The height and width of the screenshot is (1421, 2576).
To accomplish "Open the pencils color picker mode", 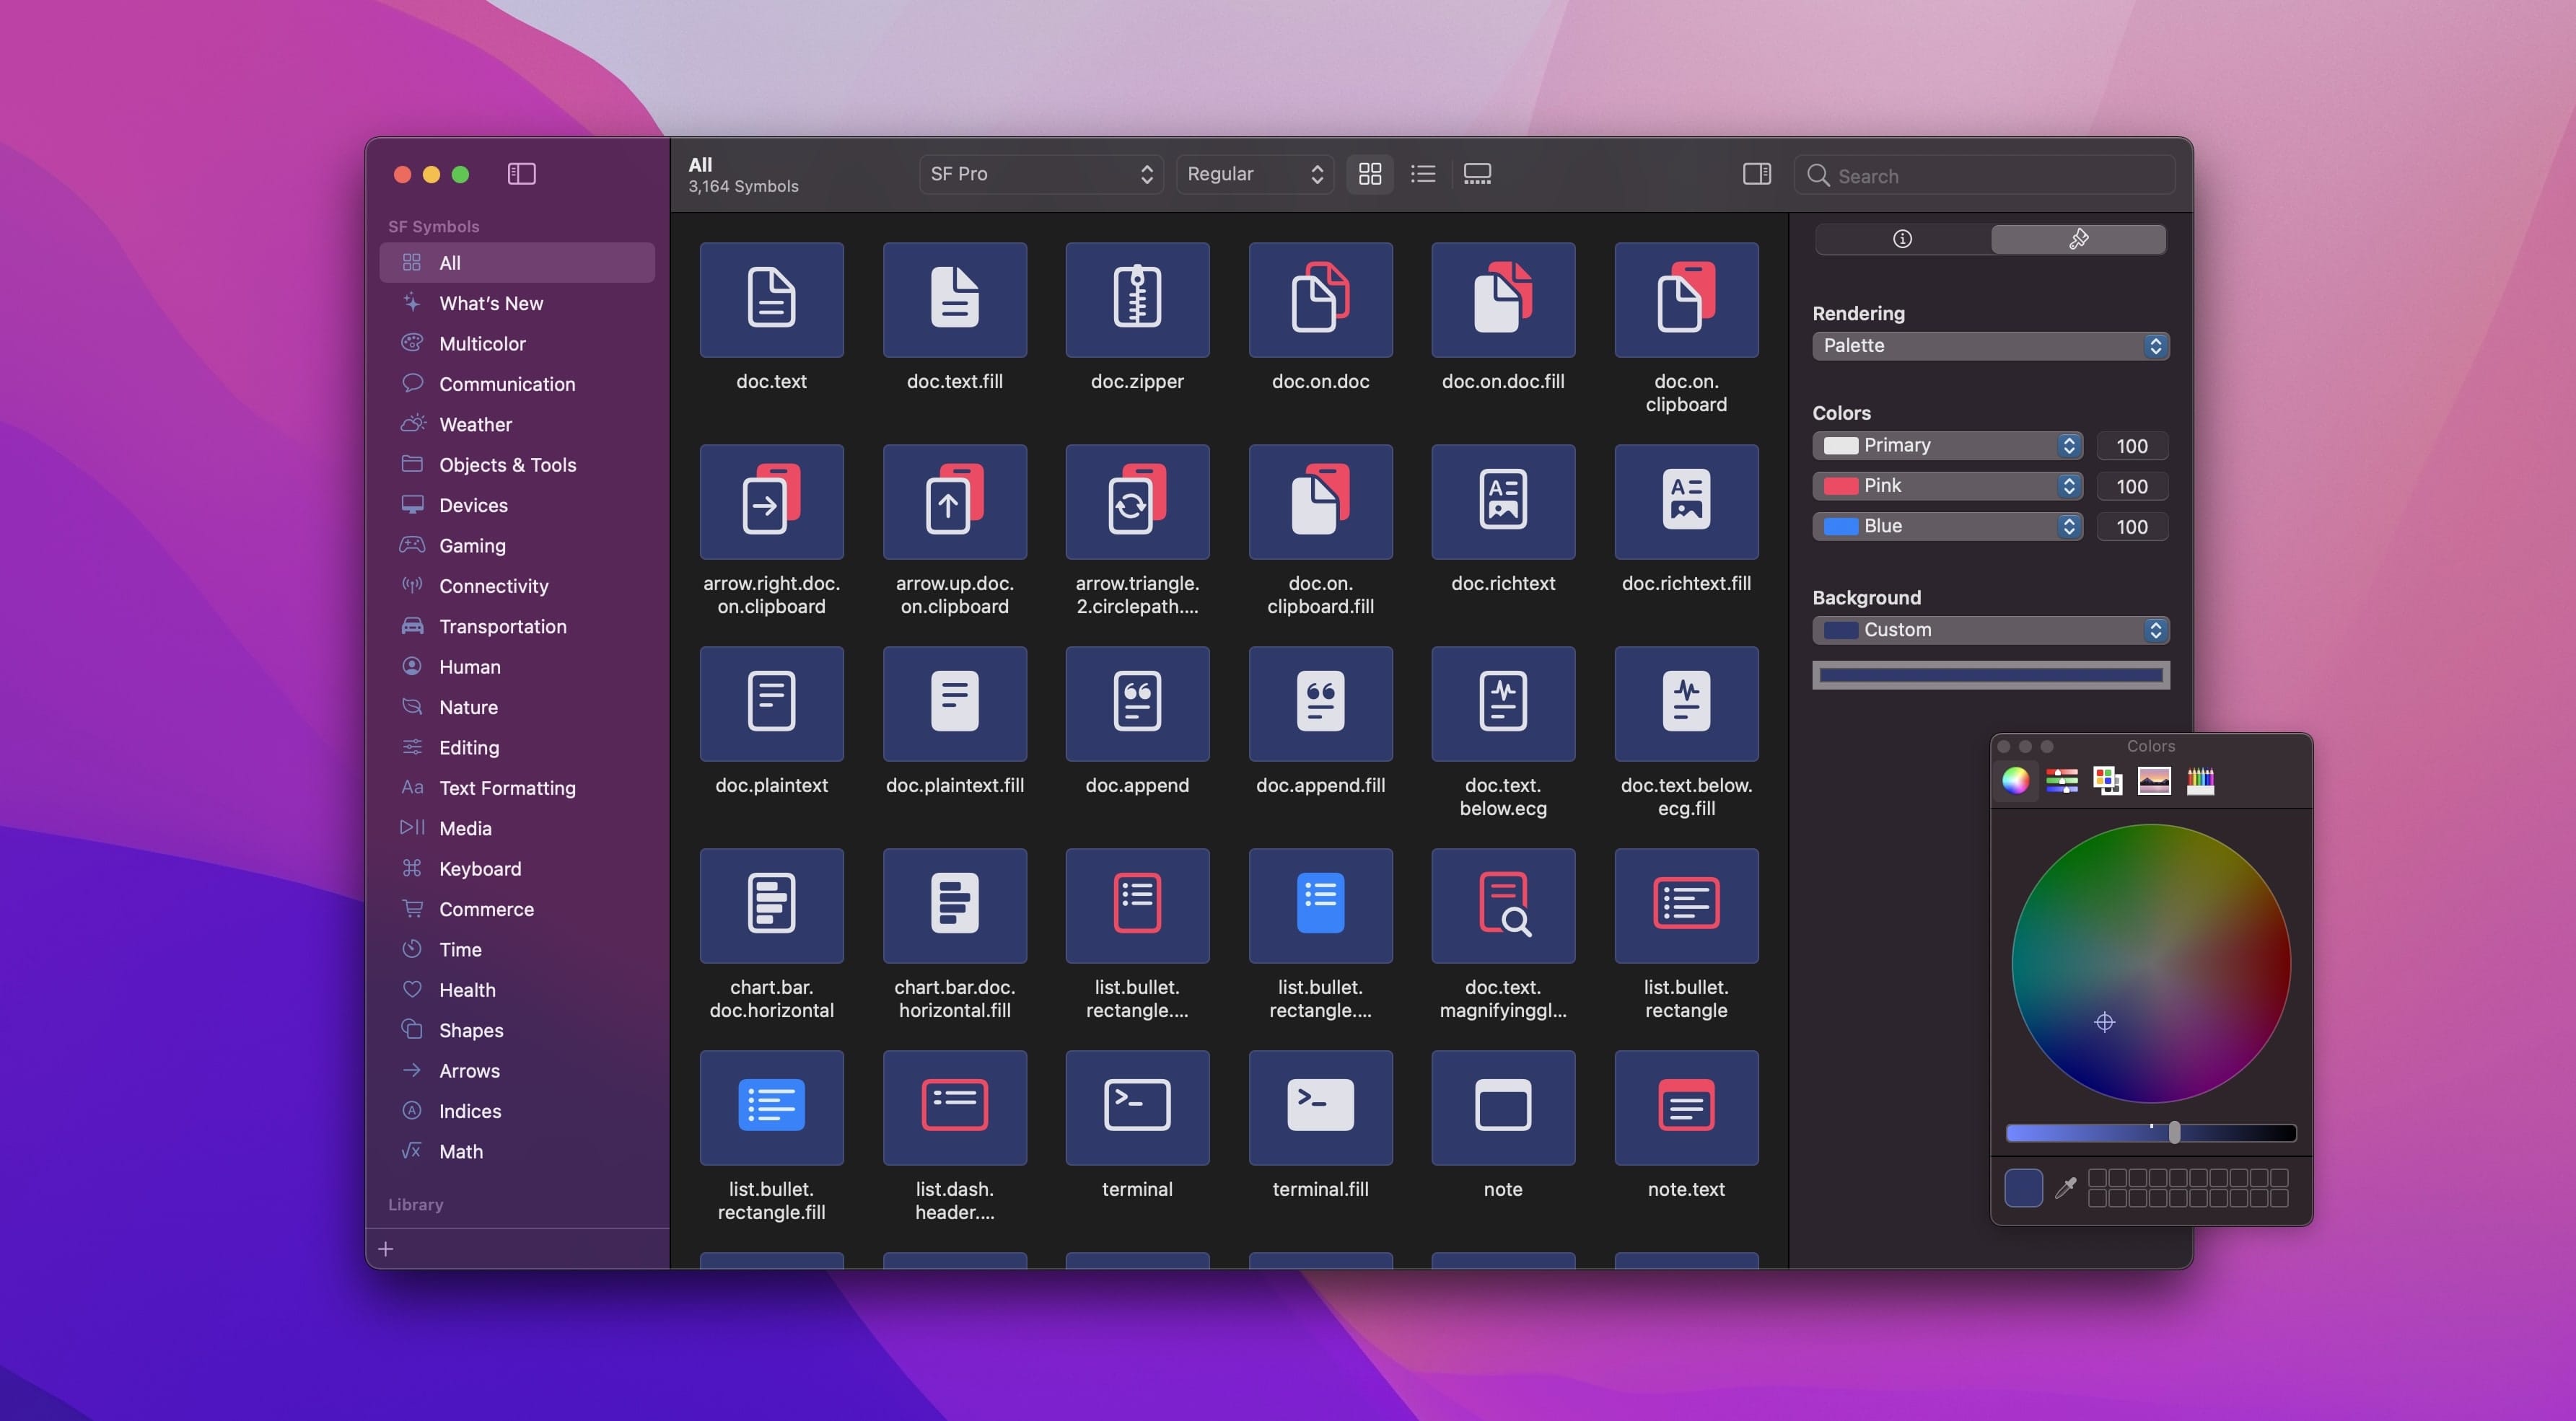I will point(2200,780).
